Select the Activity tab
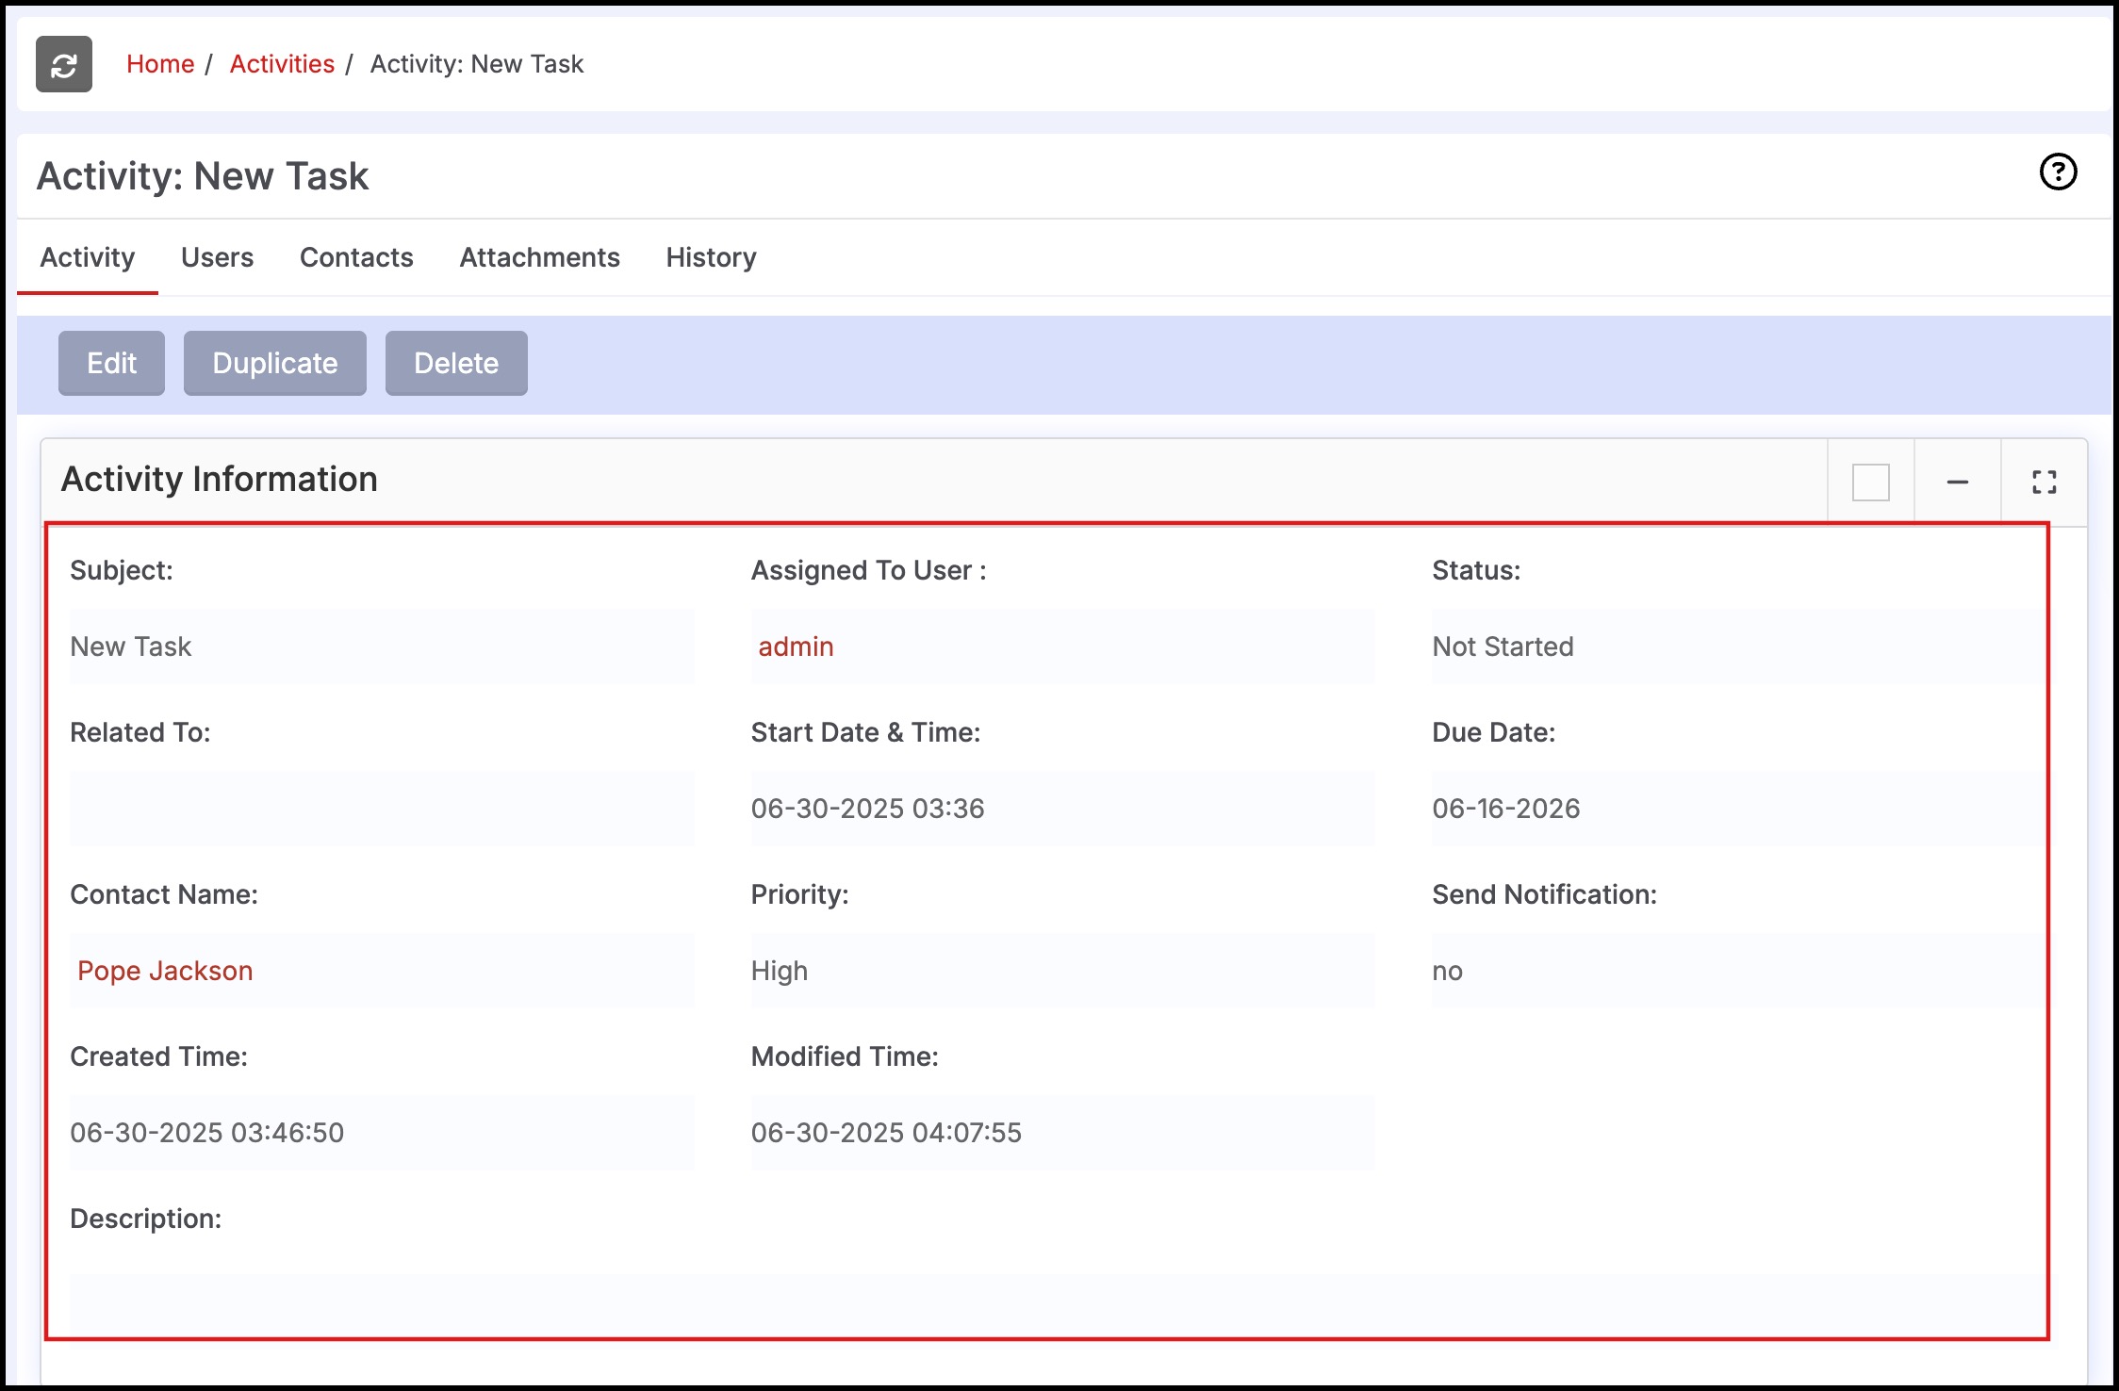This screenshot has height=1391, width=2119. click(88, 257)
